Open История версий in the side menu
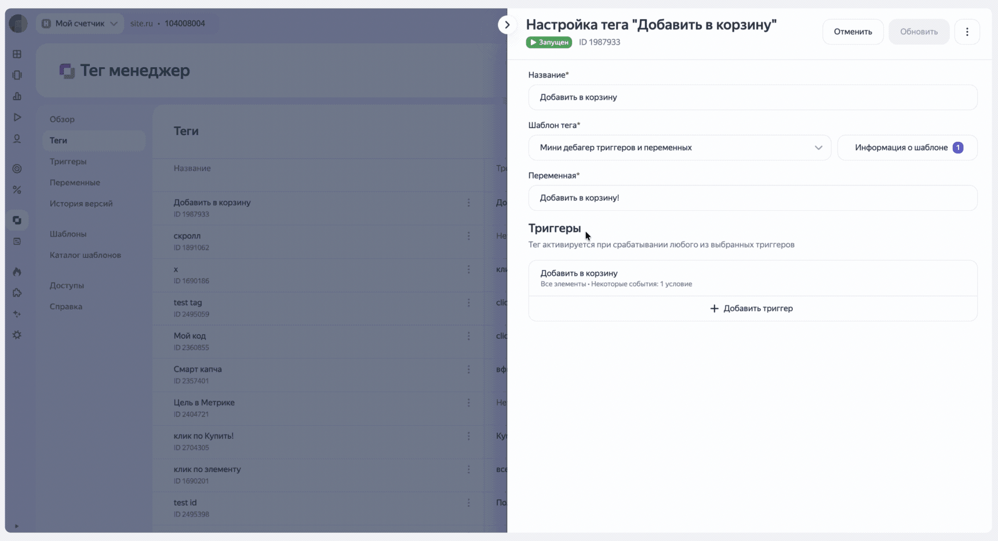The height and width of the screenshot is (541, 998). (81, 204)
